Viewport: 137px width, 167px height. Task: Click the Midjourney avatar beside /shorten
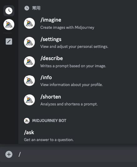coord(29,100)
